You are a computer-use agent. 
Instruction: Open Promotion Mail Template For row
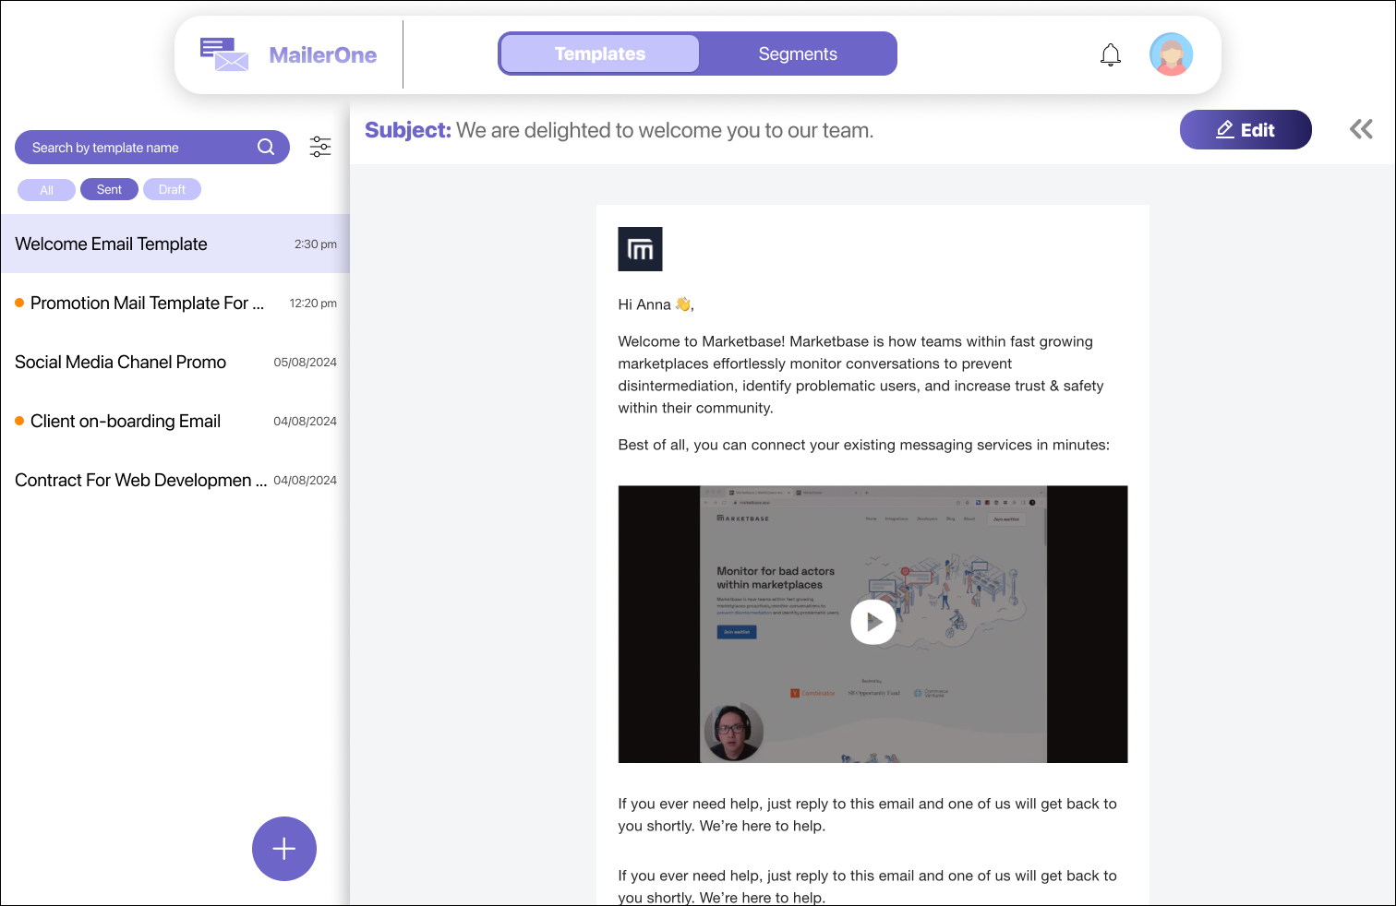click(x=175, y=303)
